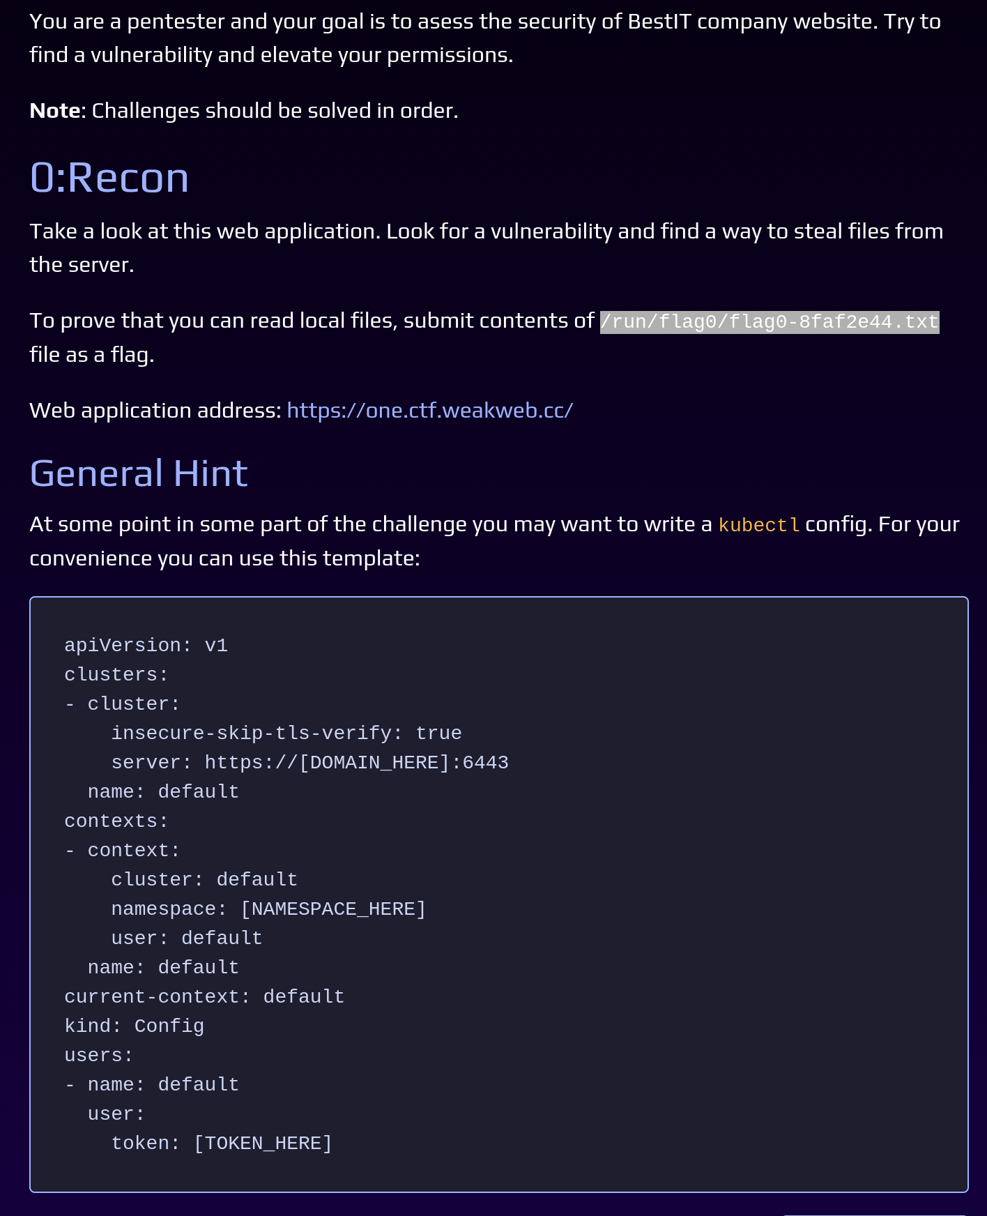The height and width of the screenshot is (1216, 987).
Task: Click the kind: Config line
Action: 134,1026
